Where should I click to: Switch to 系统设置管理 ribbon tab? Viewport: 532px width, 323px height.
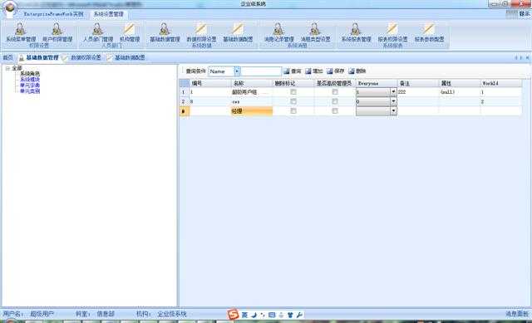pos(109,14)
